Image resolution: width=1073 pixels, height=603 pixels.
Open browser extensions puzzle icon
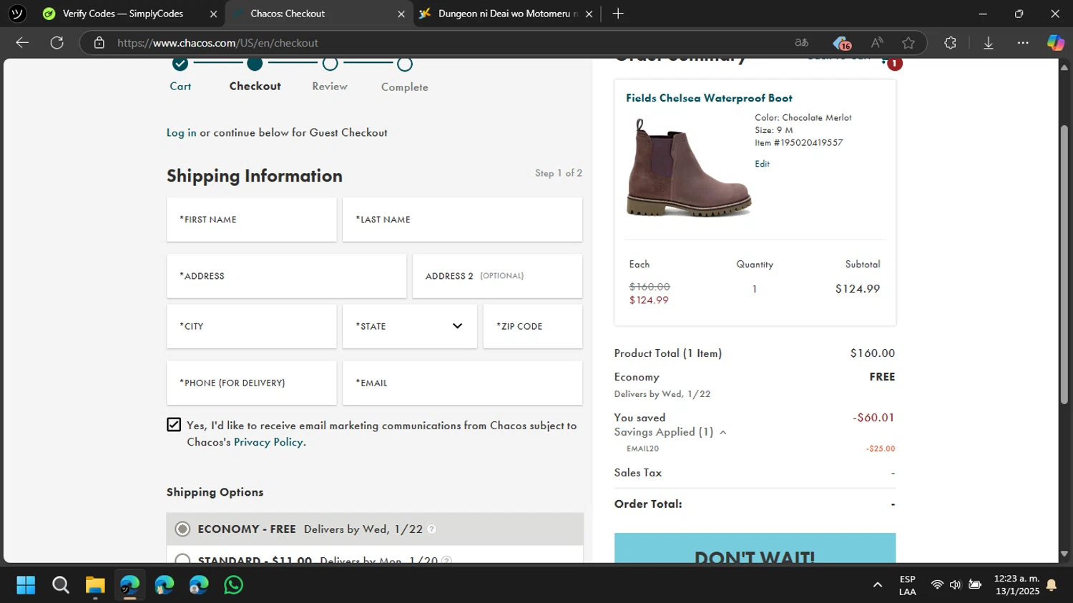click(x=950, y=43)
